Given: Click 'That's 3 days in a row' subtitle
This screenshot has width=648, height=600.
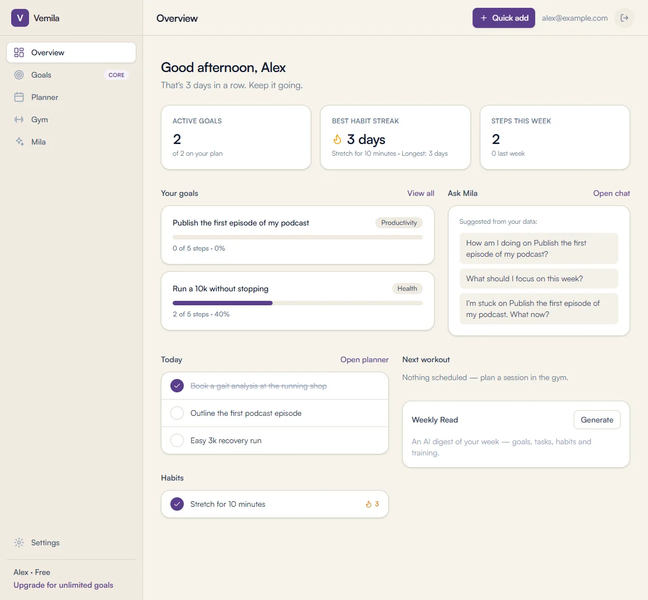Looking at the screenshot, I should pos(232,85).
